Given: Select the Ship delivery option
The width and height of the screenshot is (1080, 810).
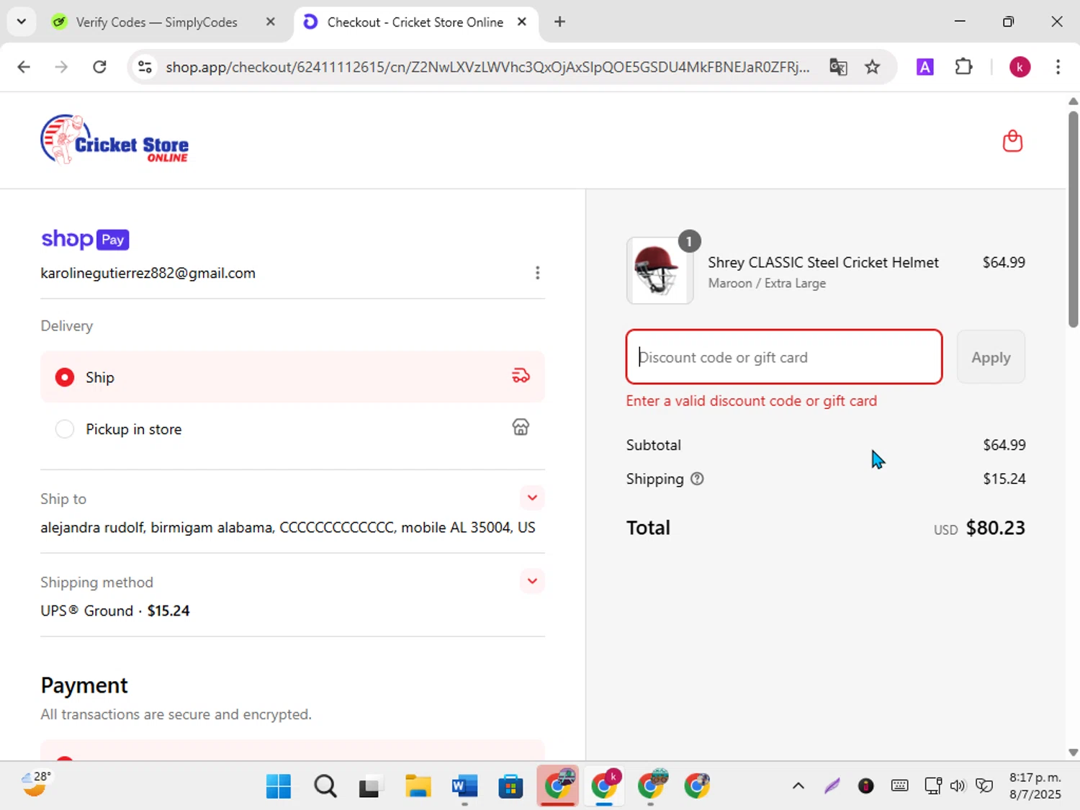Looking at the screenshot, I should 292,377.
